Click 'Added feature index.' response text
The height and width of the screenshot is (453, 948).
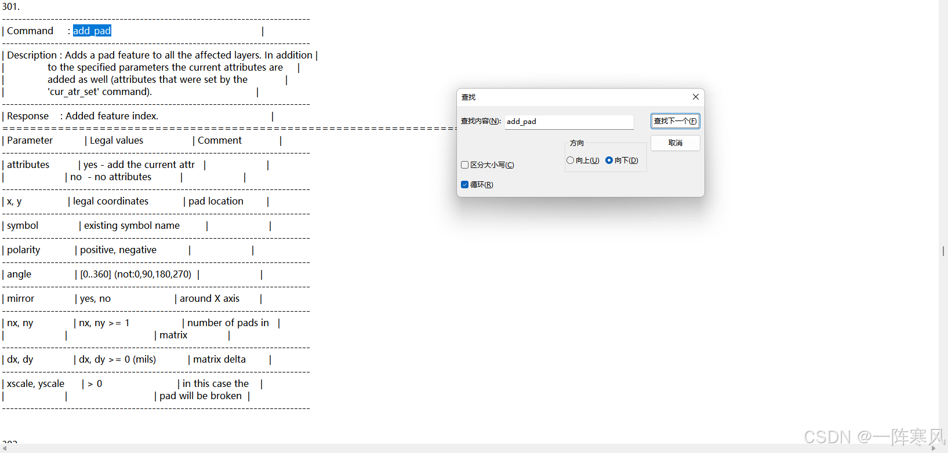point(112,116)
